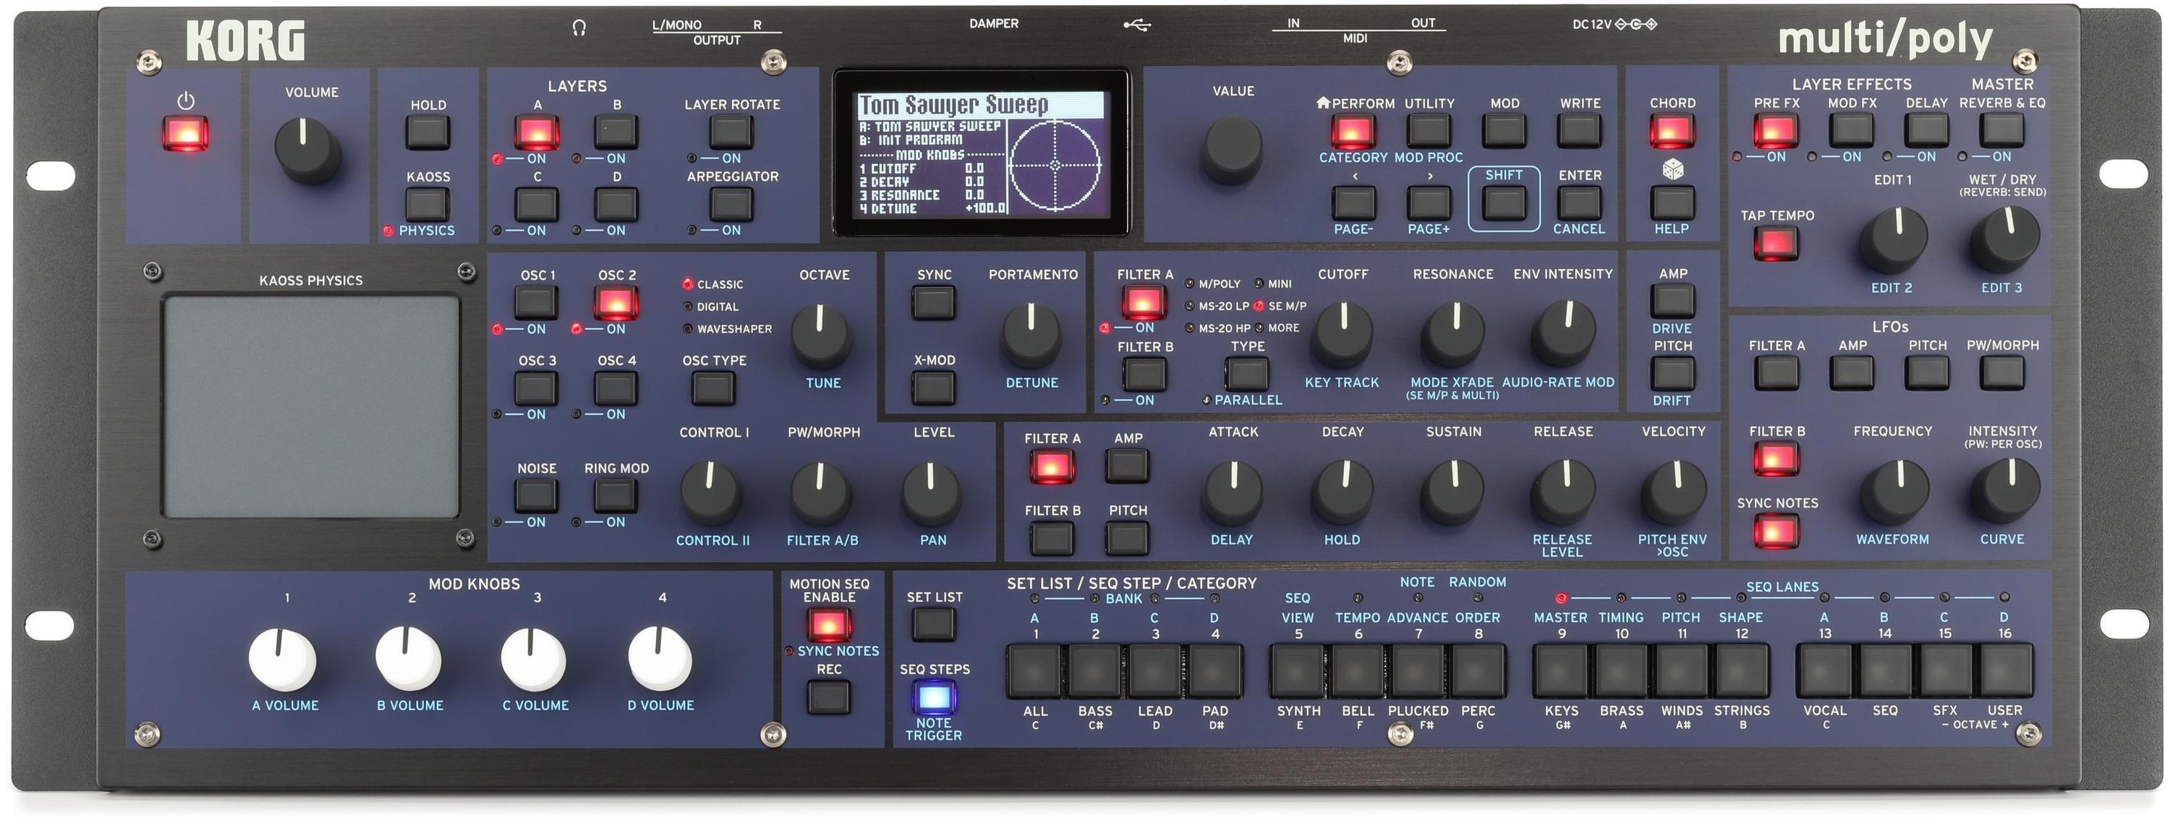The width and height of the screenshot is (2170, 823).
Task: Toggle the KAOSS Physics button
Action: click(428, 205)
